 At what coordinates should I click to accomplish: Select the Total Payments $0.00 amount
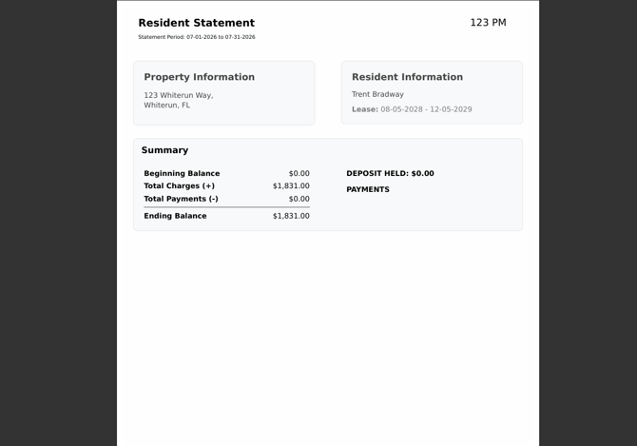tap(299, 199)
